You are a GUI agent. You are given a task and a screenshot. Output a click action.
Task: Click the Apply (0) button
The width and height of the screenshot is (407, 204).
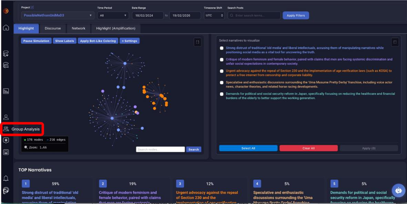(x=369, y=148)
